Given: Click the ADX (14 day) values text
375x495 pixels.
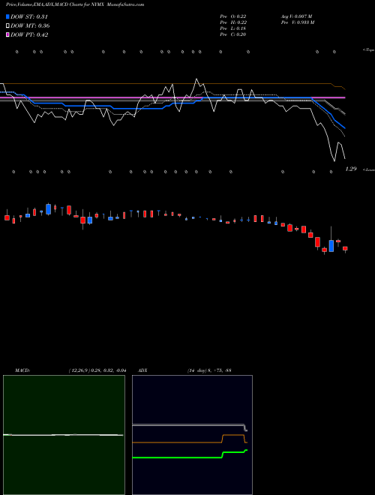Looking at the screenshot, I should pyautogui.click(x=209, y=370).
